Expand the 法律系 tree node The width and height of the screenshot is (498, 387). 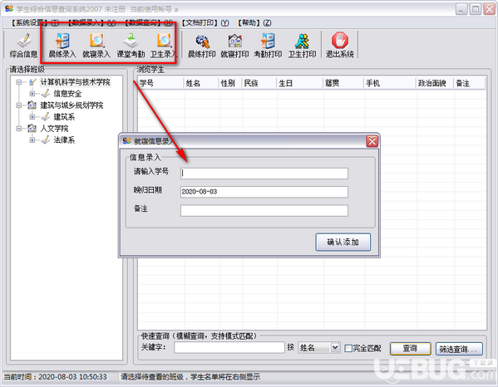click(32, 140)
